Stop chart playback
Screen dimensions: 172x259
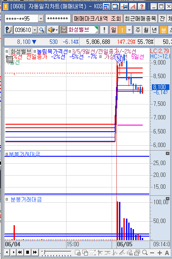tap(28, 252)
